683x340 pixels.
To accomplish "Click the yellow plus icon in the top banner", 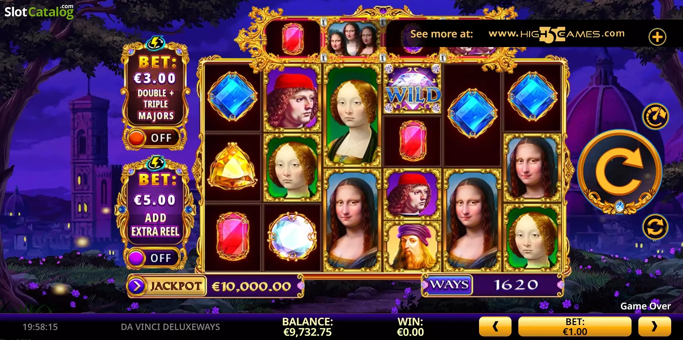I will coord(657,37).
